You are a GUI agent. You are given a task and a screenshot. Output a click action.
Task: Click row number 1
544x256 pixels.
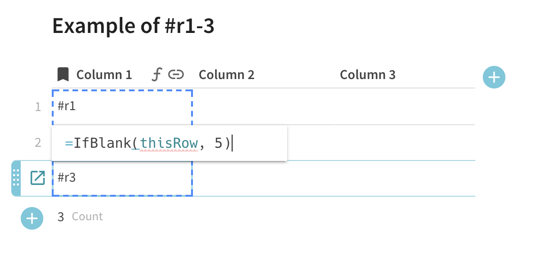(38, 107)
